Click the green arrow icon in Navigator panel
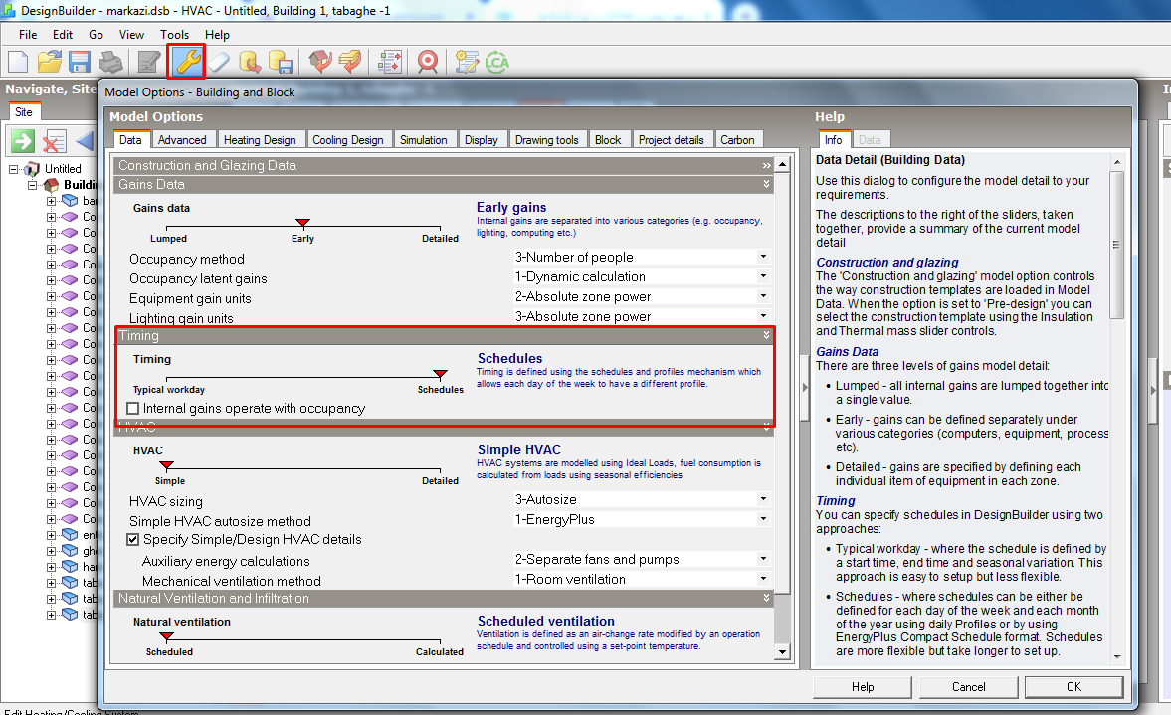The height and width of the screenshot is (715, 1171). [x=23, y=140]
